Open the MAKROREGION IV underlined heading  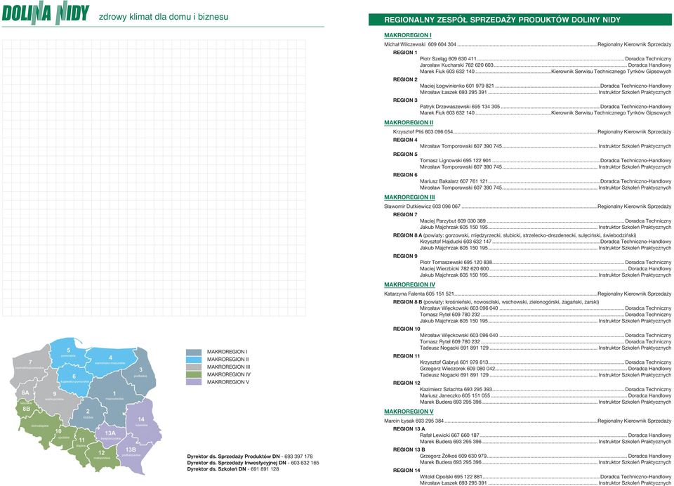[409, 284]
